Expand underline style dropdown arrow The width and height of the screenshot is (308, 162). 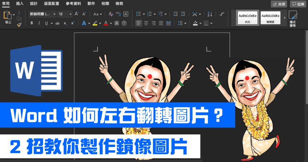[x=52, y=23]
